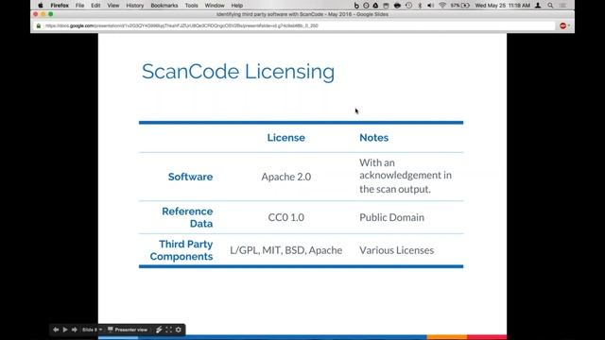Screen dimensions: 605x340
Task: Click the red Adblock extension icon
Action: click(563, 25)
